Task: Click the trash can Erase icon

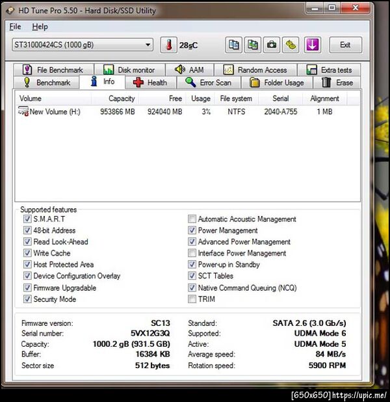Action: (326, 83)
